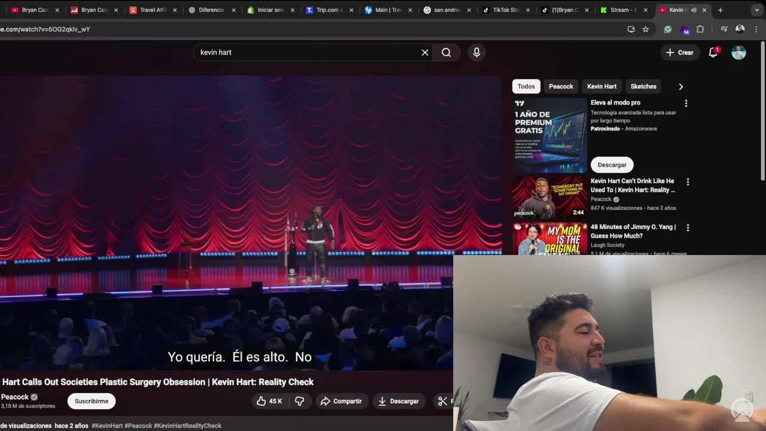Open the 48 Minutes of Jimmy O. Yang title
The image size is (766, 431).
[x=633, y=231]
